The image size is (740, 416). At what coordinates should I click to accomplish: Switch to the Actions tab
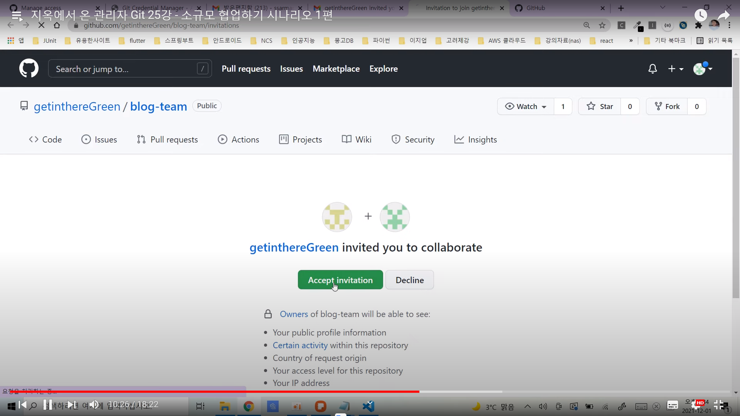click(x=239, y=139)
